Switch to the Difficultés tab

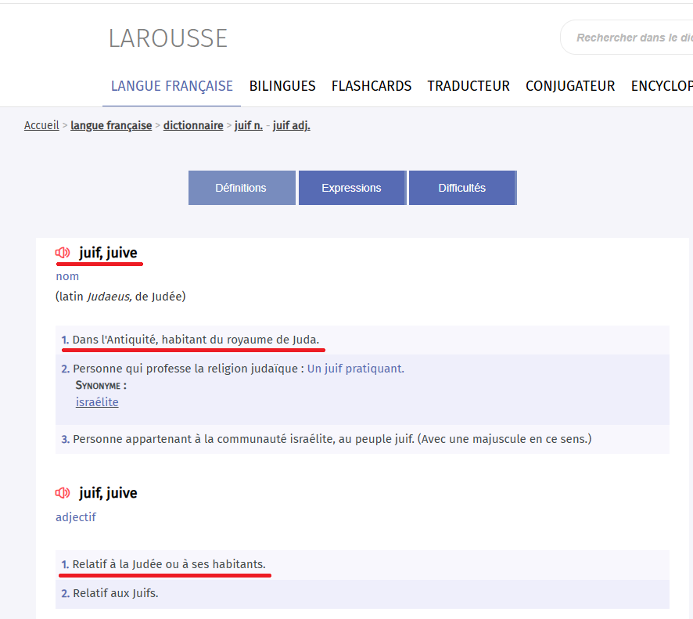(461, 188)
